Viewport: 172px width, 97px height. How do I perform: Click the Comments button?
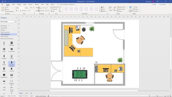coord(162,4)
